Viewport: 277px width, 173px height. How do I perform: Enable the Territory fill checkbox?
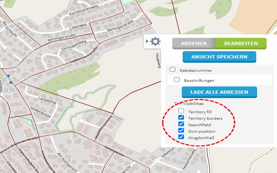click(181, 111)
